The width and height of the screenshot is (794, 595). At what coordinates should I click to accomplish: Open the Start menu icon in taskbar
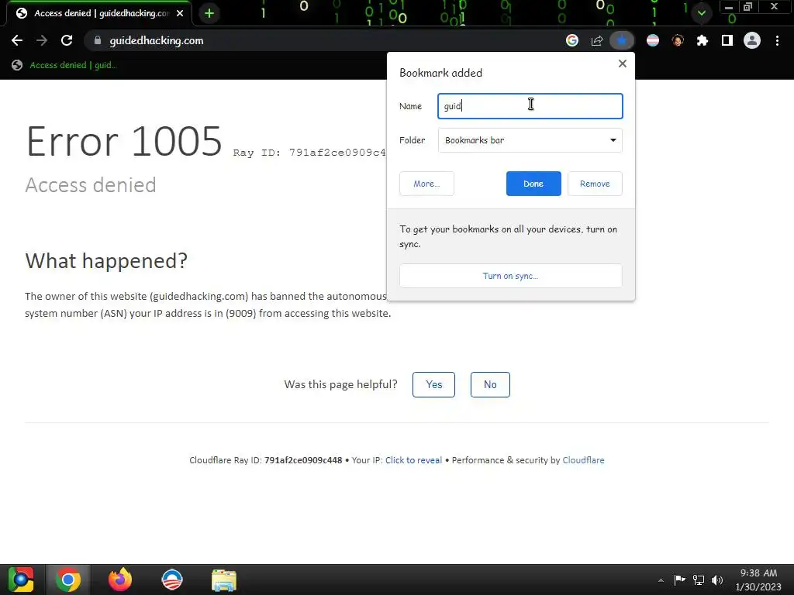tap(21, 580)
